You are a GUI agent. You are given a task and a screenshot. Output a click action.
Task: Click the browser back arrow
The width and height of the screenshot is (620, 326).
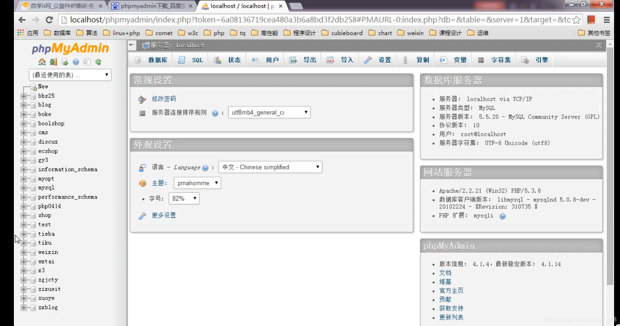point(22,20)
